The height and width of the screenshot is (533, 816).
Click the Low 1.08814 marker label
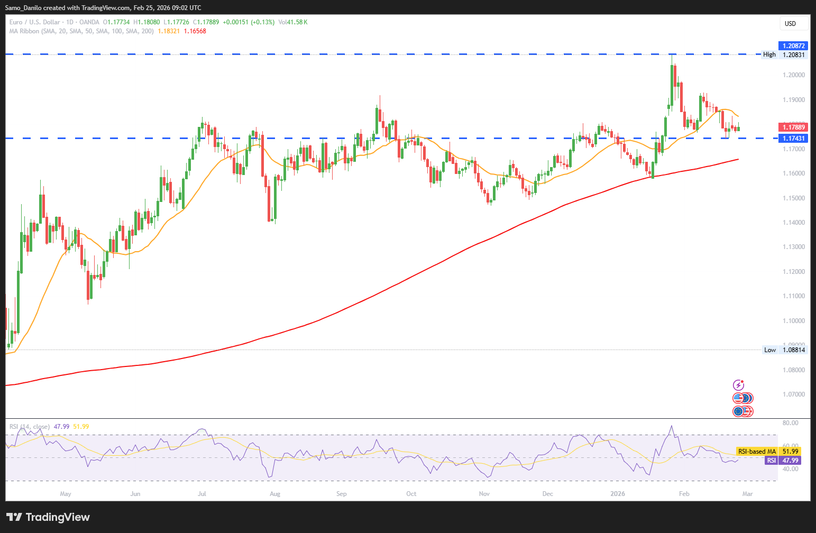[x=785, y=350]
